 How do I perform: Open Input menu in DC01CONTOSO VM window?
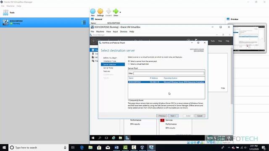tap(115, 32)
